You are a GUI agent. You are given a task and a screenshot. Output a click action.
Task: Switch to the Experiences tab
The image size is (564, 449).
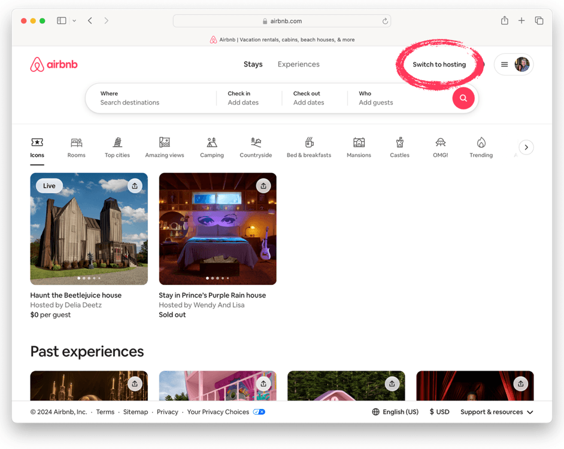[x=299, y=64]
